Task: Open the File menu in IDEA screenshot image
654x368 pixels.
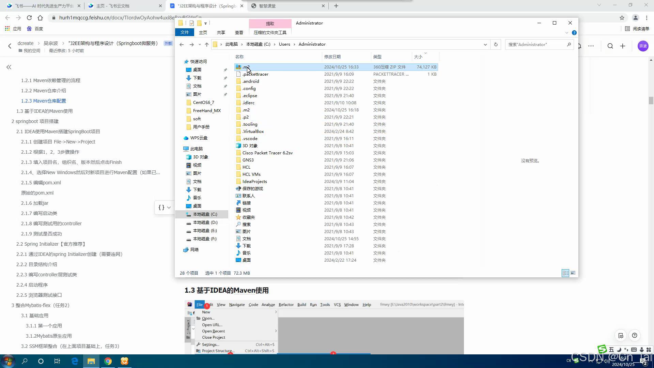Action: [200, 305]
